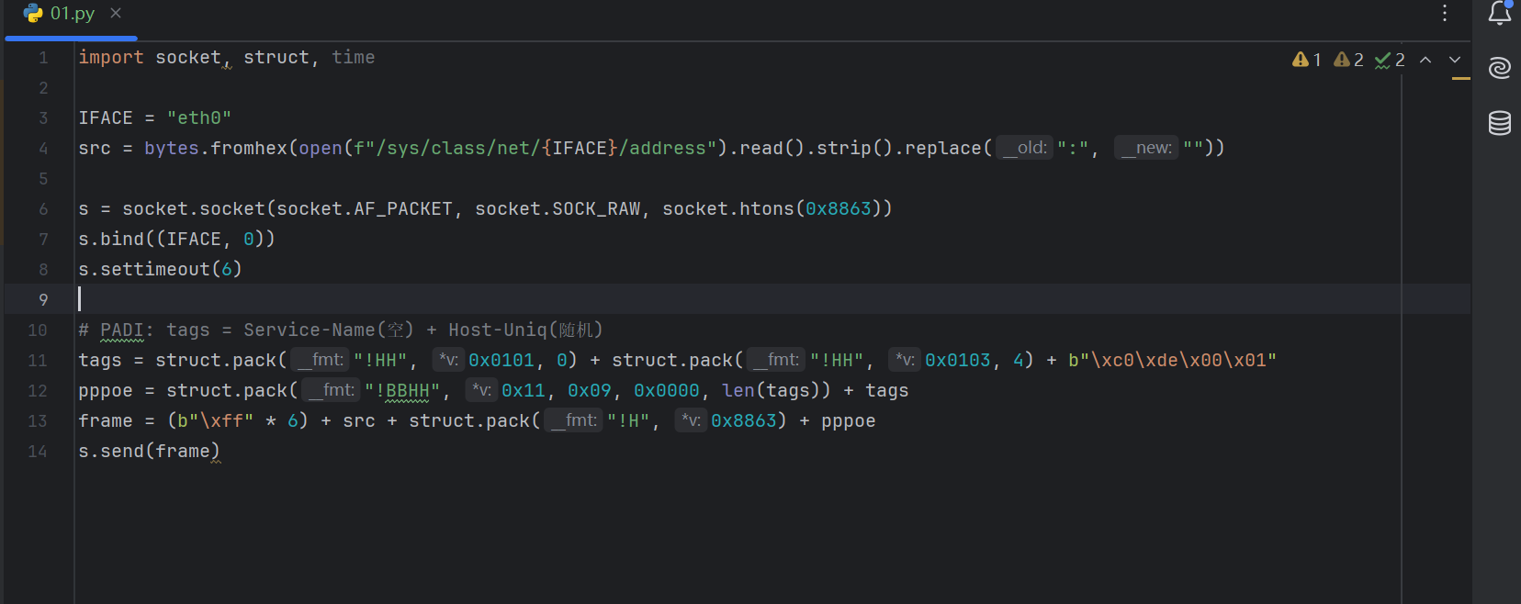This screenshot has height=604, width=1521.
Task: Click the 'import' keyword on line 1
Action: pyautogui.click(x=111, y=57)
